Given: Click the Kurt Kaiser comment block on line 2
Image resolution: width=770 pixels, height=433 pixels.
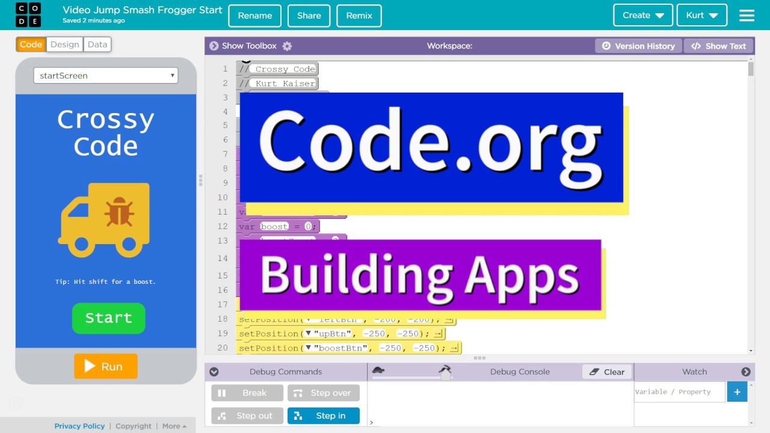Looking at the screenshot, I should tap(278, 83).
